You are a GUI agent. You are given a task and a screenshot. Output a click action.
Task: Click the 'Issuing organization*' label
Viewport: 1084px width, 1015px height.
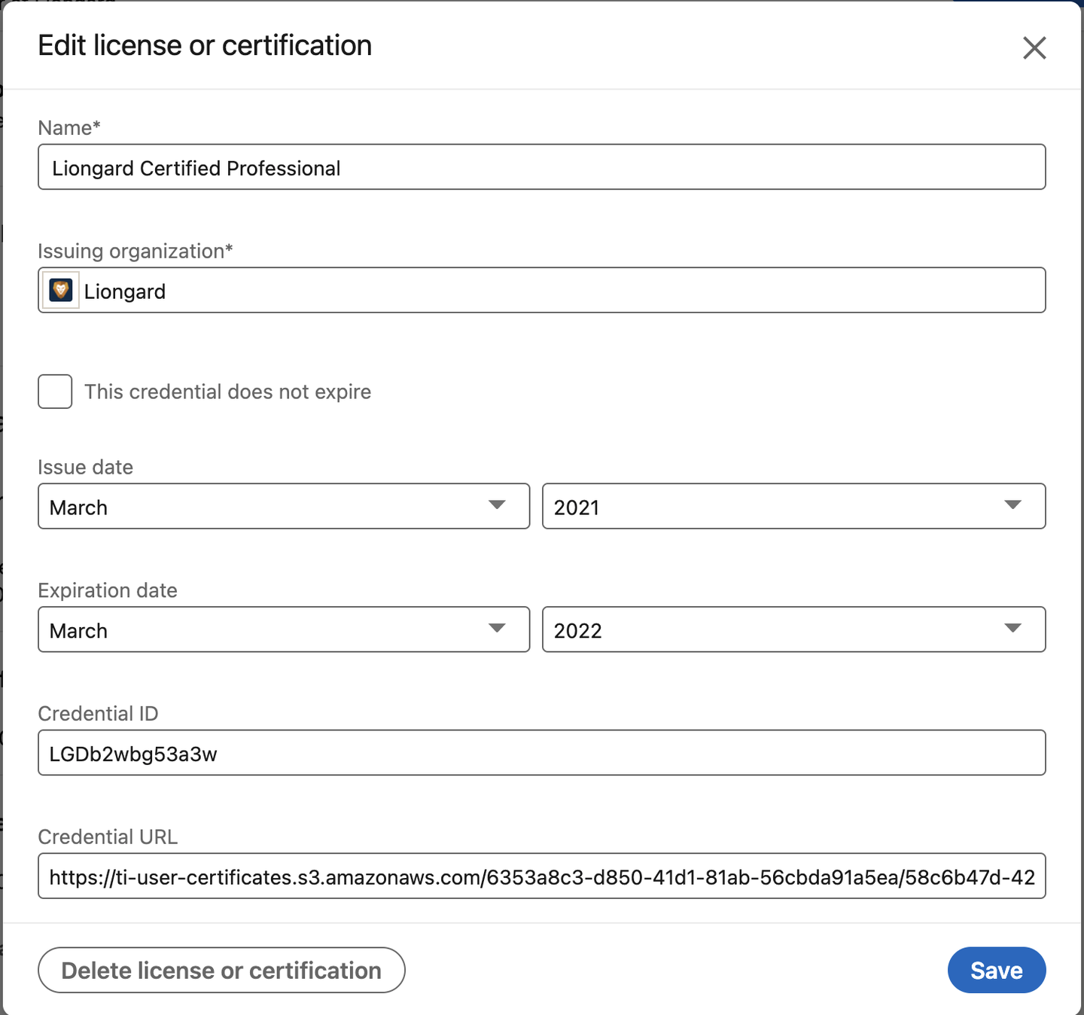[135, 251]
